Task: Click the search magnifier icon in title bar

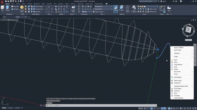Action: click(159, 1)
